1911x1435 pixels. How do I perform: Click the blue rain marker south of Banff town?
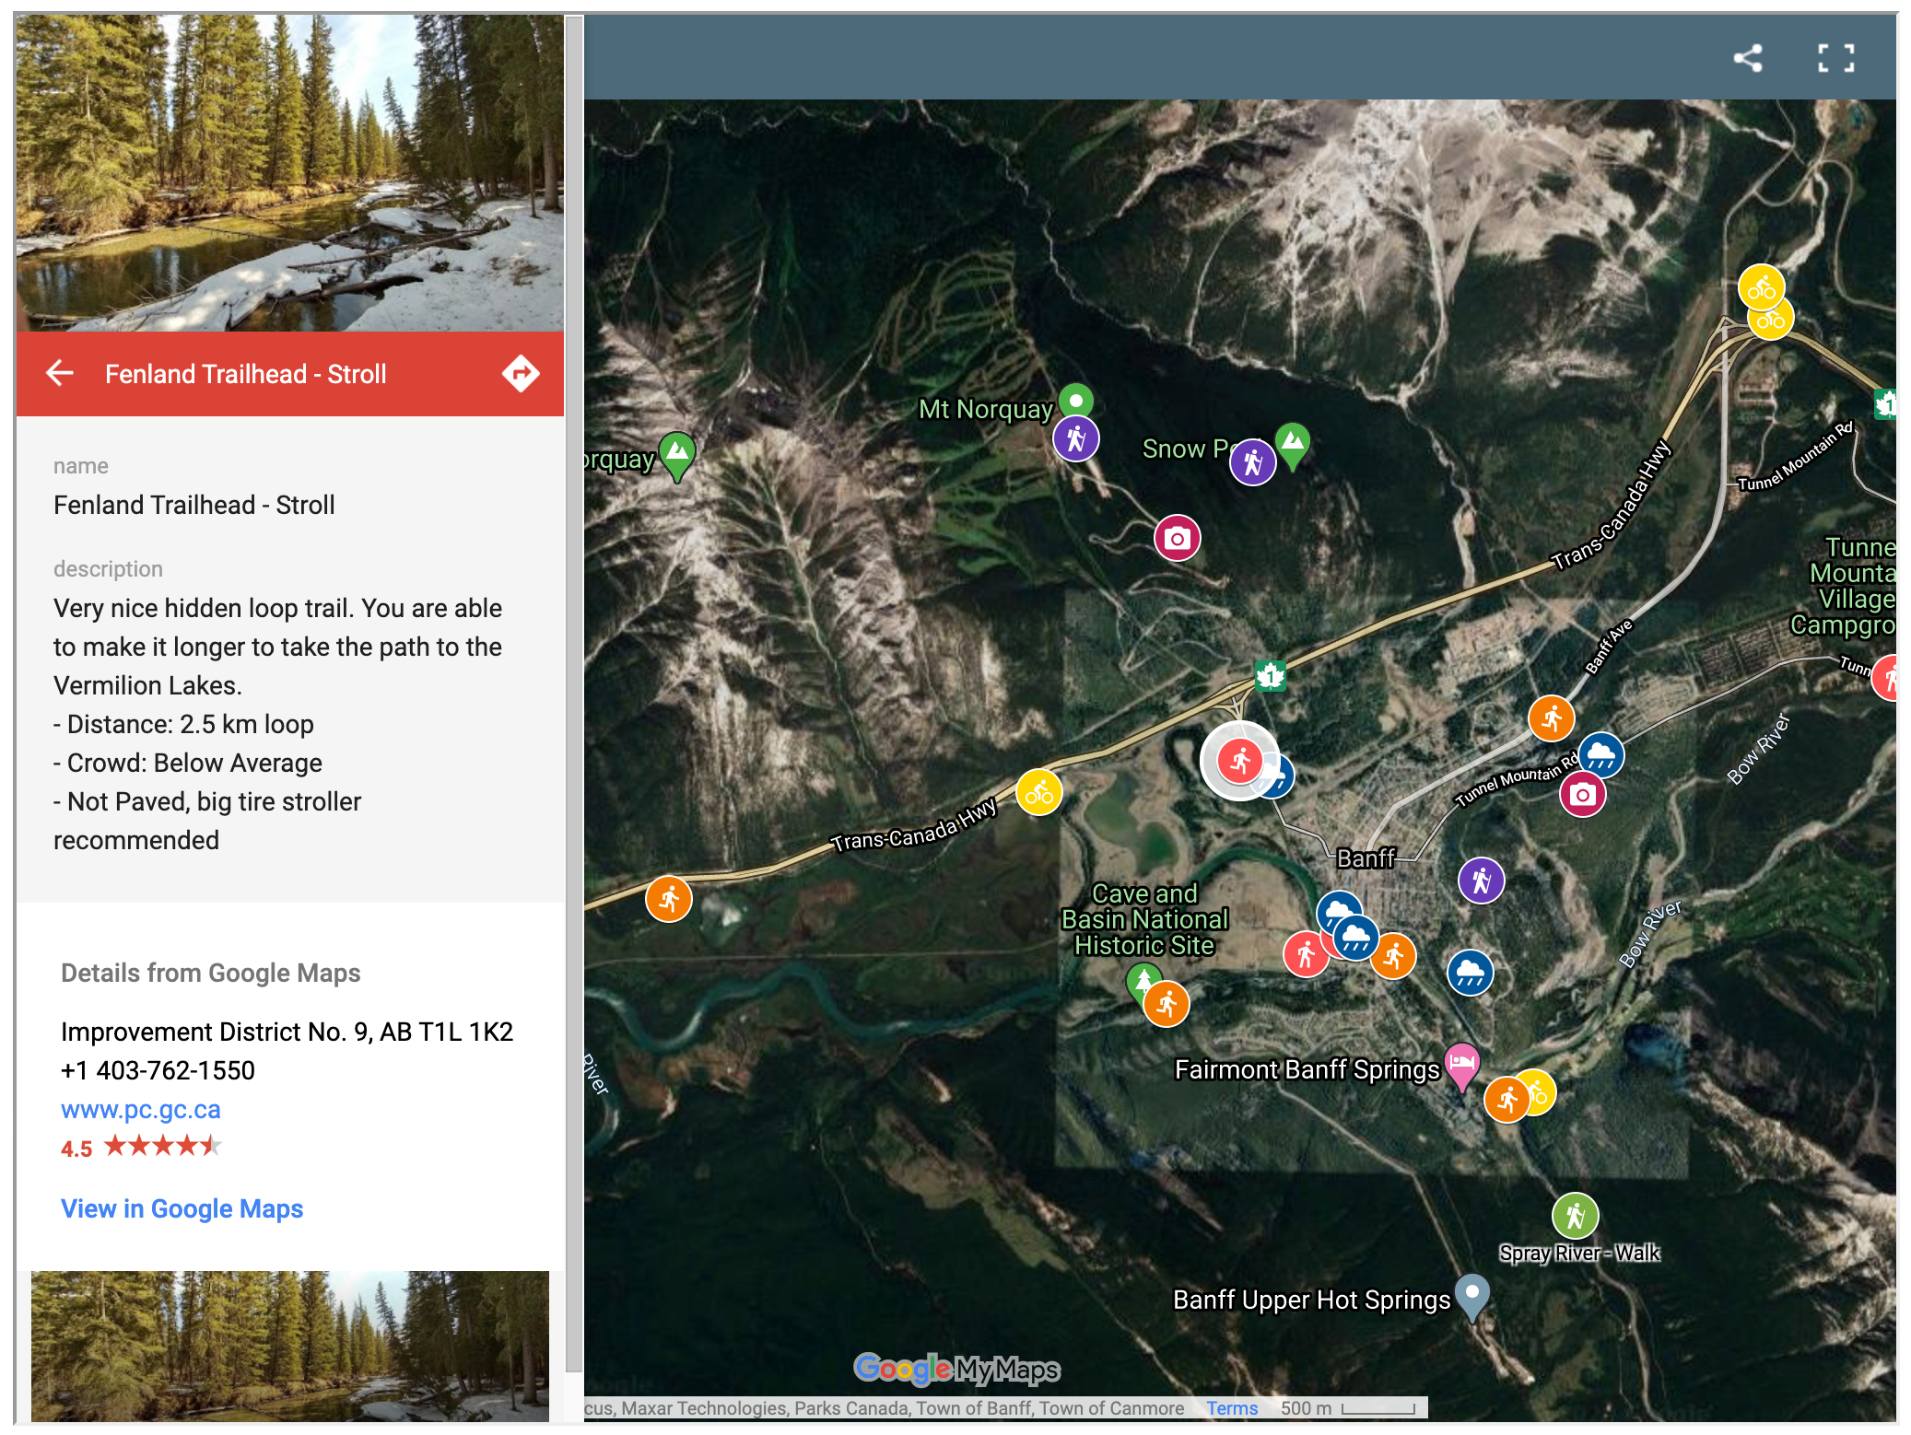pyautogui.click(x=1470, y=973)
